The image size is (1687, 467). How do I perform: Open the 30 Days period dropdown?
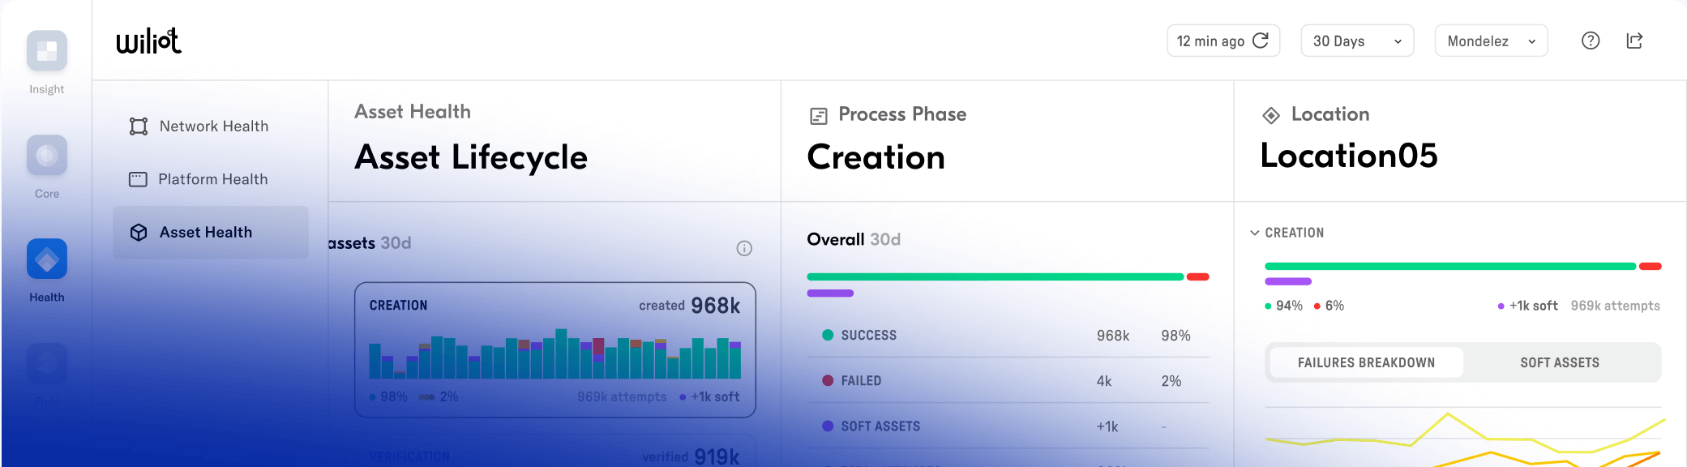click(x=1357, y=41)
